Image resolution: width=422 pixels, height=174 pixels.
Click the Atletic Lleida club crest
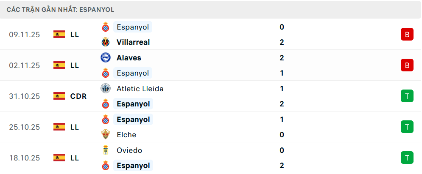pyautogui.click(x=105, y=89)
